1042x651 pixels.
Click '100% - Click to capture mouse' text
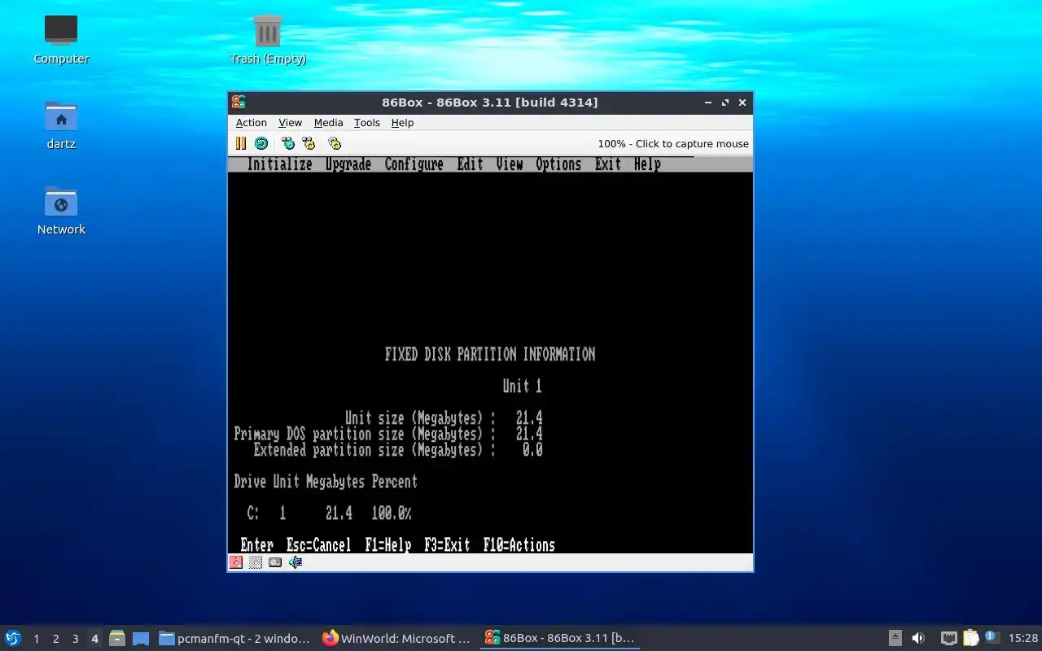[x=673, y=144]
